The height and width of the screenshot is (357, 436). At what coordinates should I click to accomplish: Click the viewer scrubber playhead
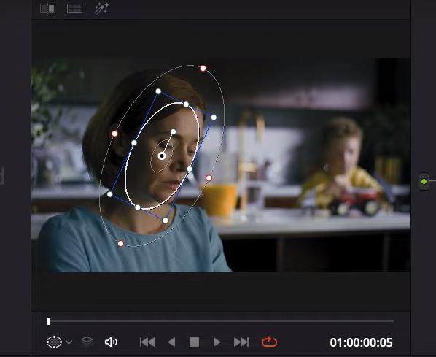[48, 321]
